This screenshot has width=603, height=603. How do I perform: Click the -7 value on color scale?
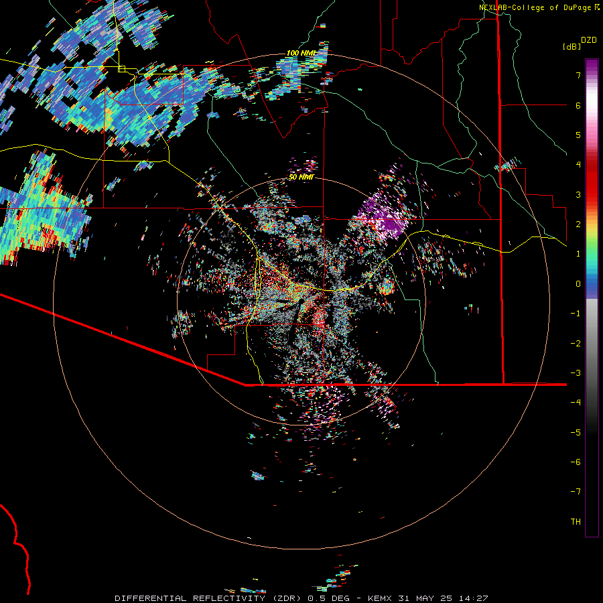(x=576, y=492)
